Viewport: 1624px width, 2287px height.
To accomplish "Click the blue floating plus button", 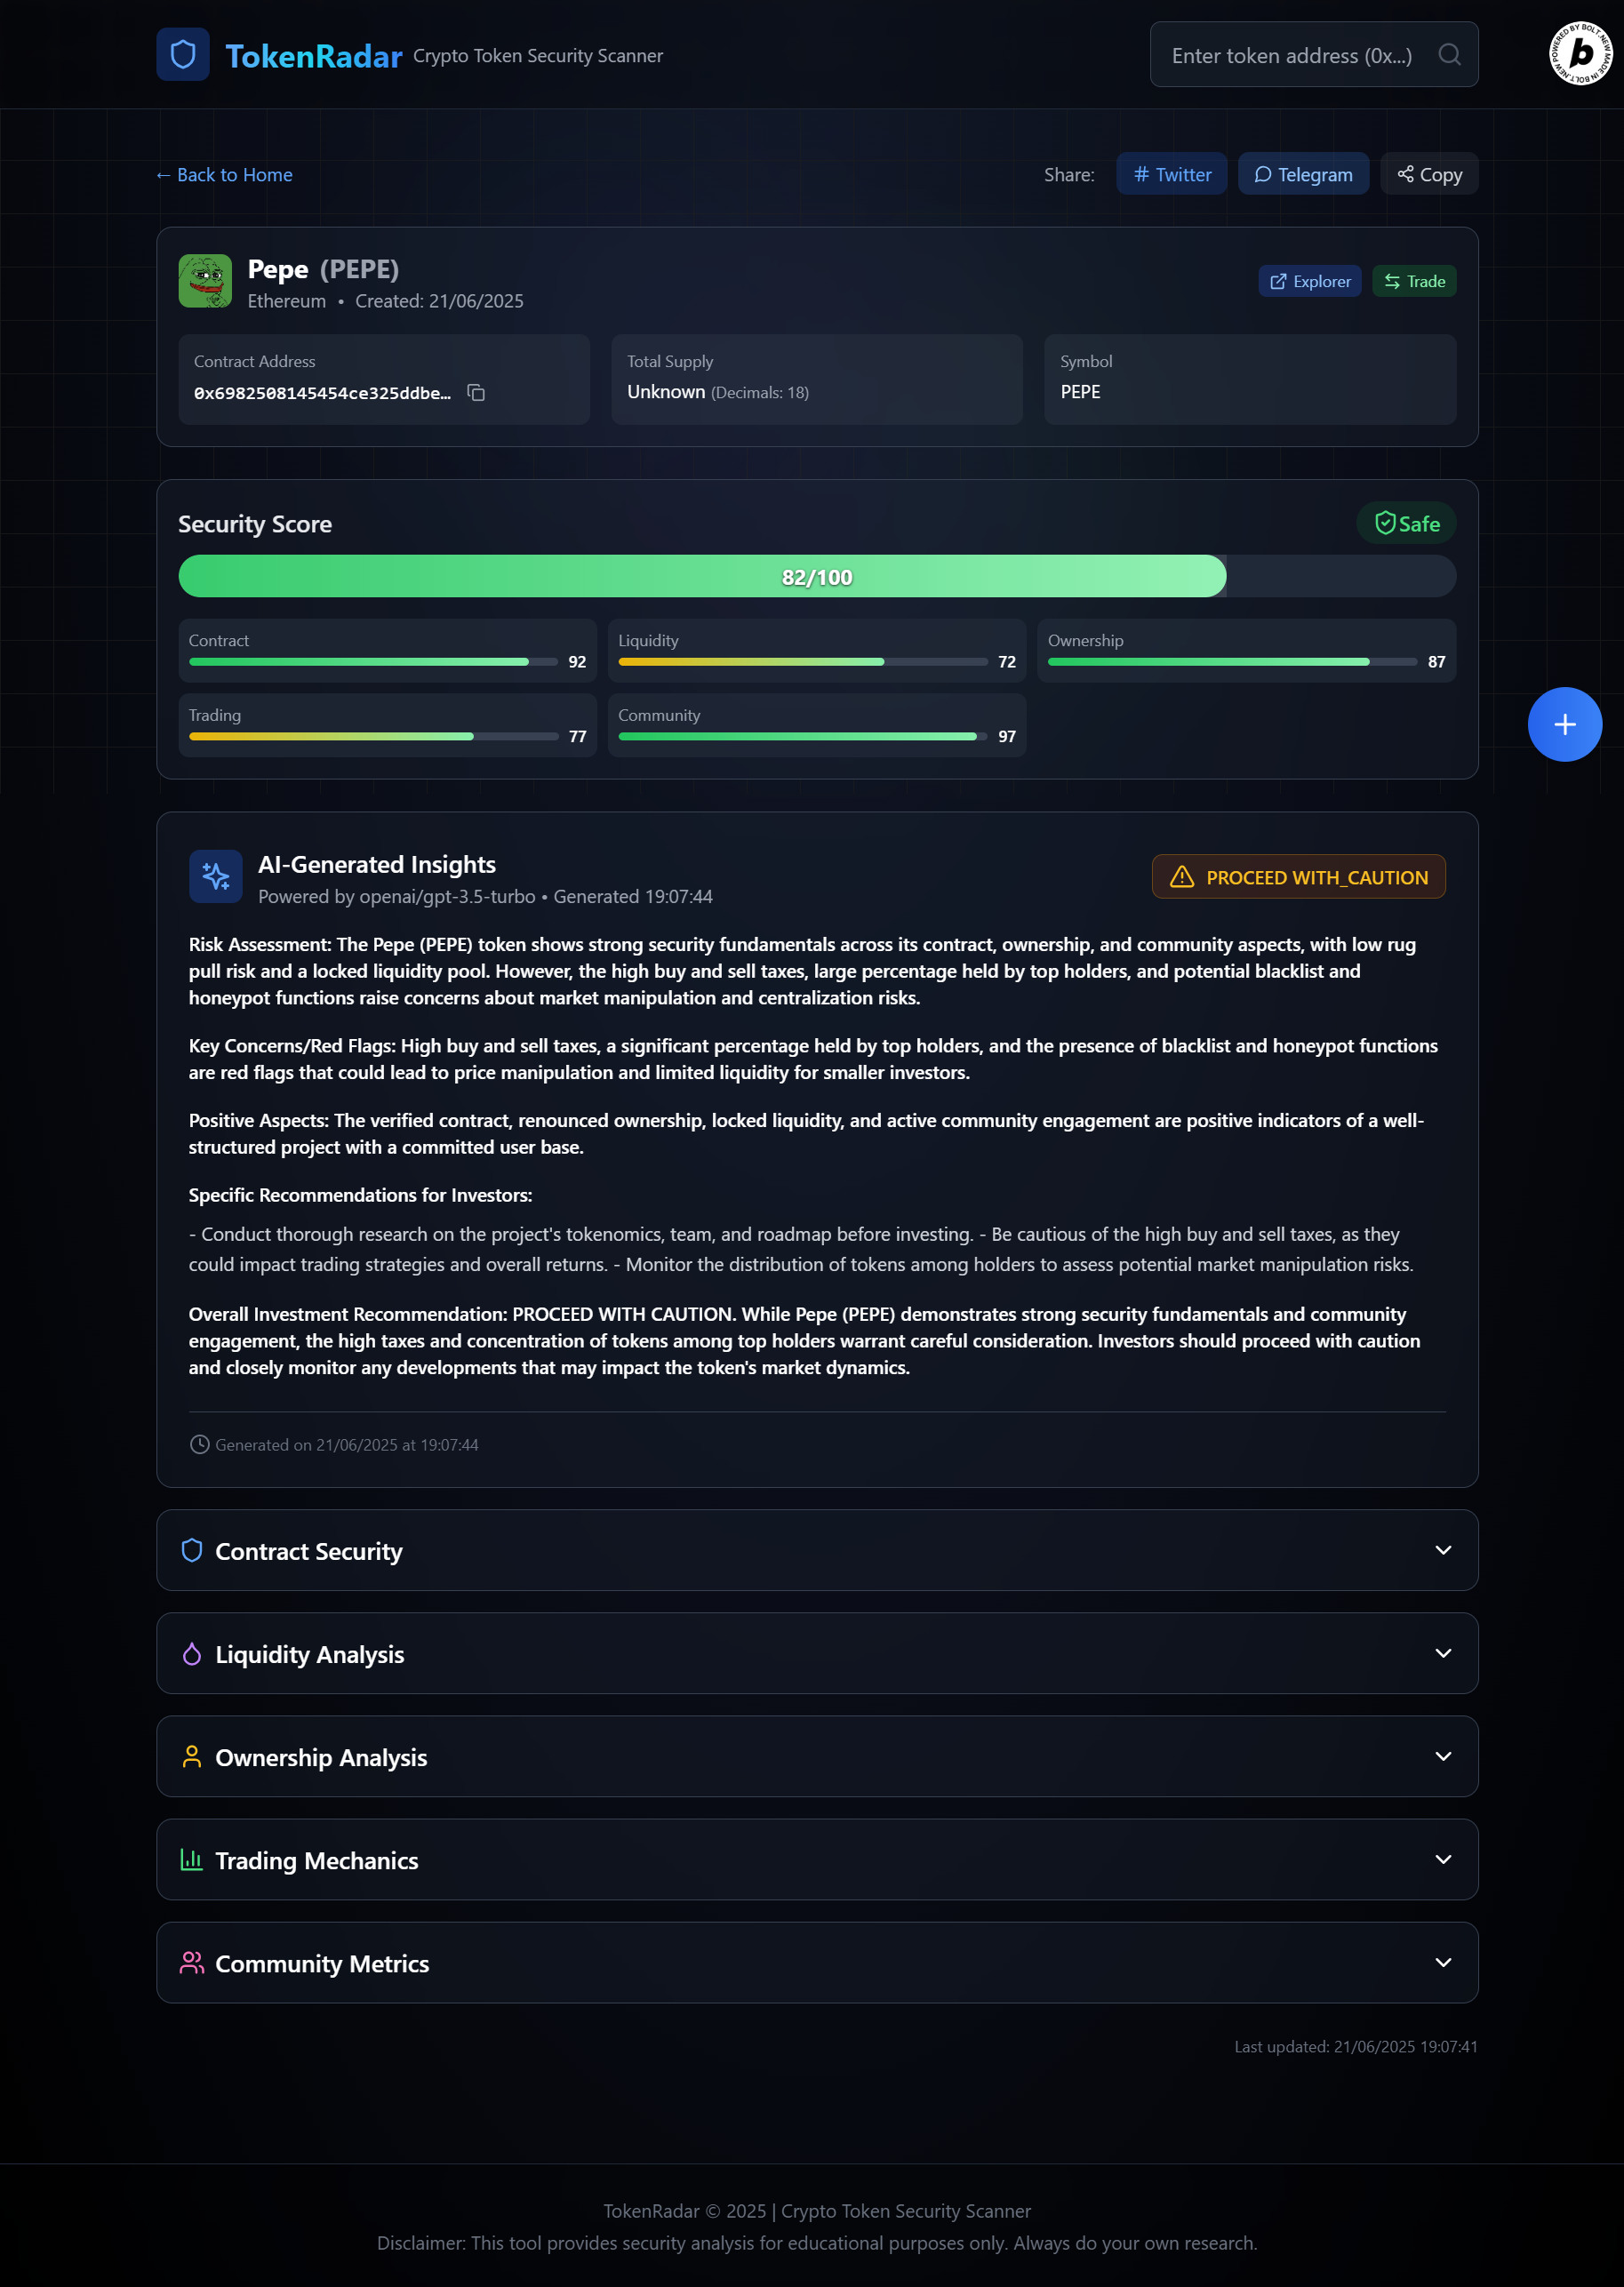I will [x=1564, y=724].
